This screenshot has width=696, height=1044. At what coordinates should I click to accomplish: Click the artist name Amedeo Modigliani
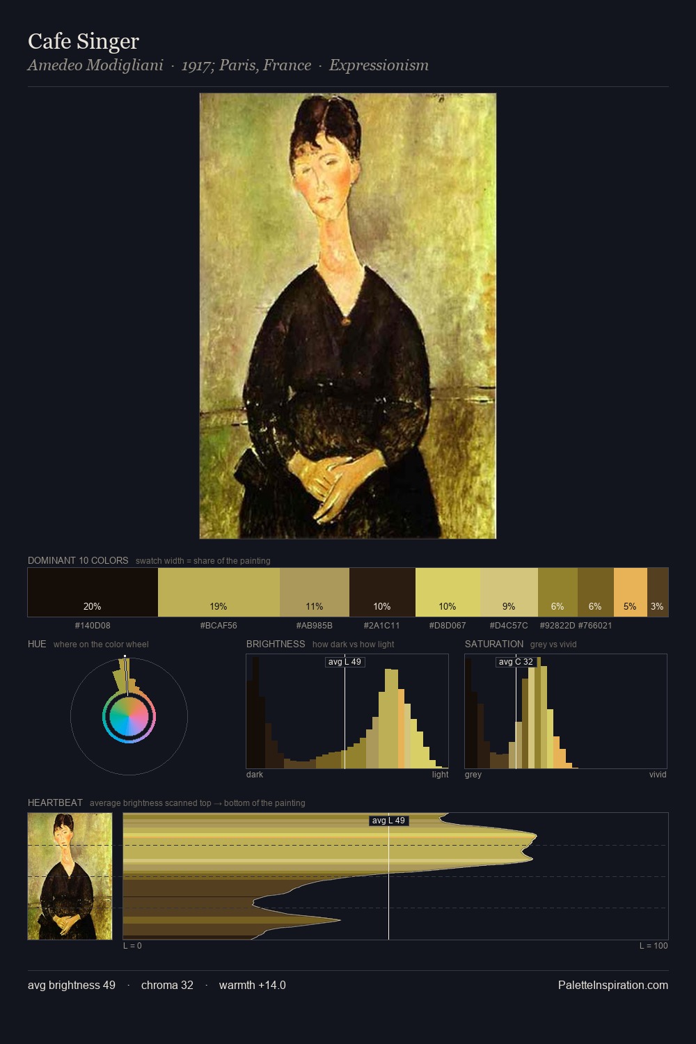(x=95, y=65)
